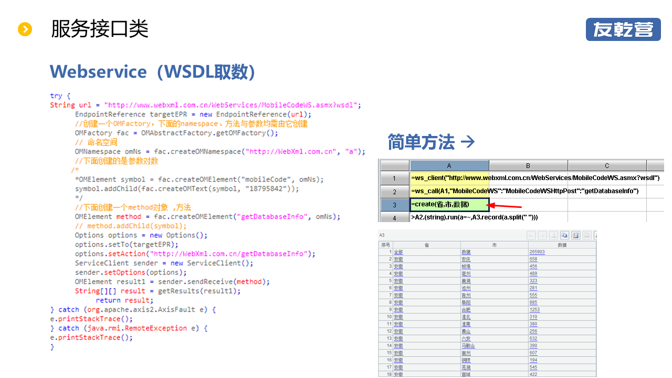Open the 黄山 city link
Image resolution: width=672 pixels, height=378 pixels.
(466, 331)
